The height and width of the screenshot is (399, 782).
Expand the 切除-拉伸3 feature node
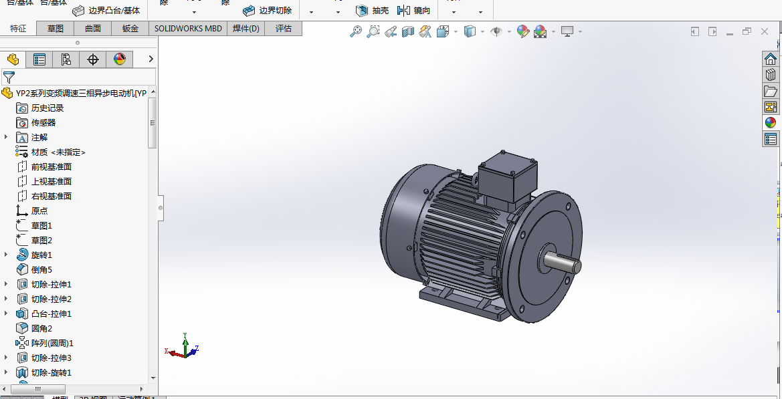tap(6, 358)
